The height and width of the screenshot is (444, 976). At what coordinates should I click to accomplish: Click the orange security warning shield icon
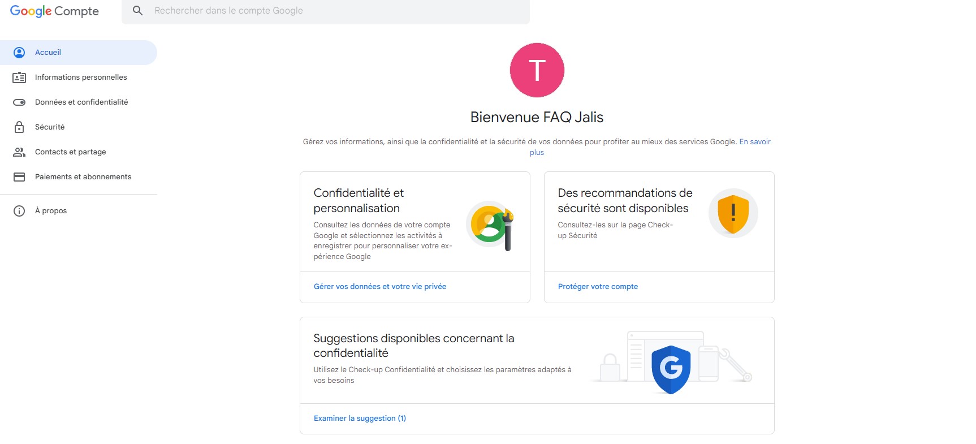pyautogui.click(x=733, y=213)
